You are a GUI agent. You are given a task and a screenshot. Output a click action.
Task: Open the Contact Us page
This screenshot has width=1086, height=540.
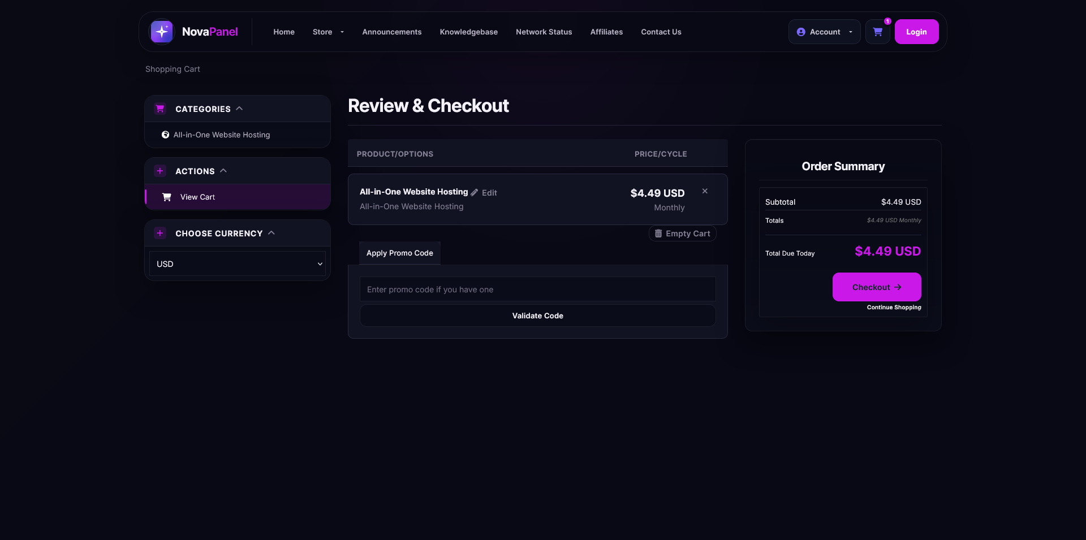(x=661, y=32)
